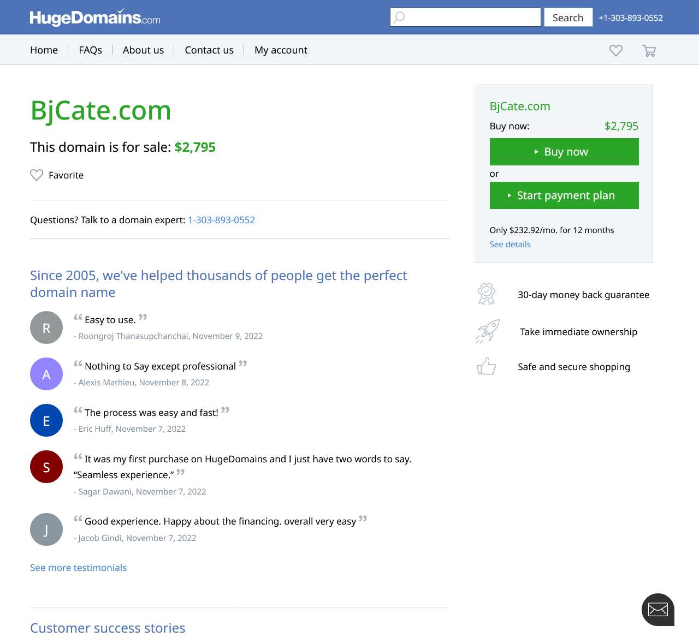Click the HugeDomains.com logo
Screen dimensions: 699x637
[95, 17]
